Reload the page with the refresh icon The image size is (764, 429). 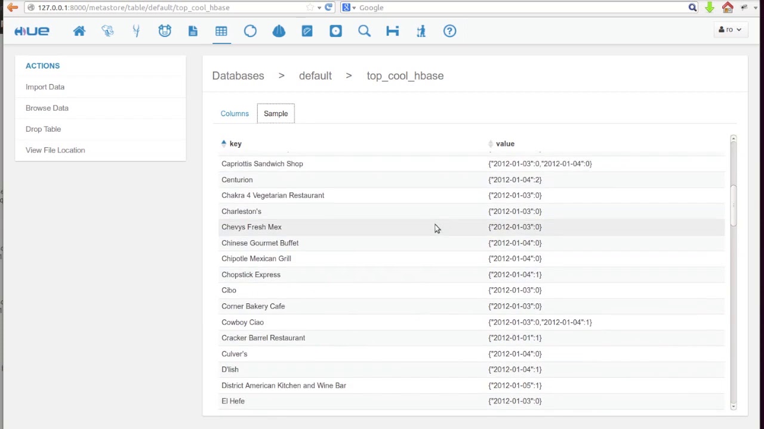(x=328, y=8)
